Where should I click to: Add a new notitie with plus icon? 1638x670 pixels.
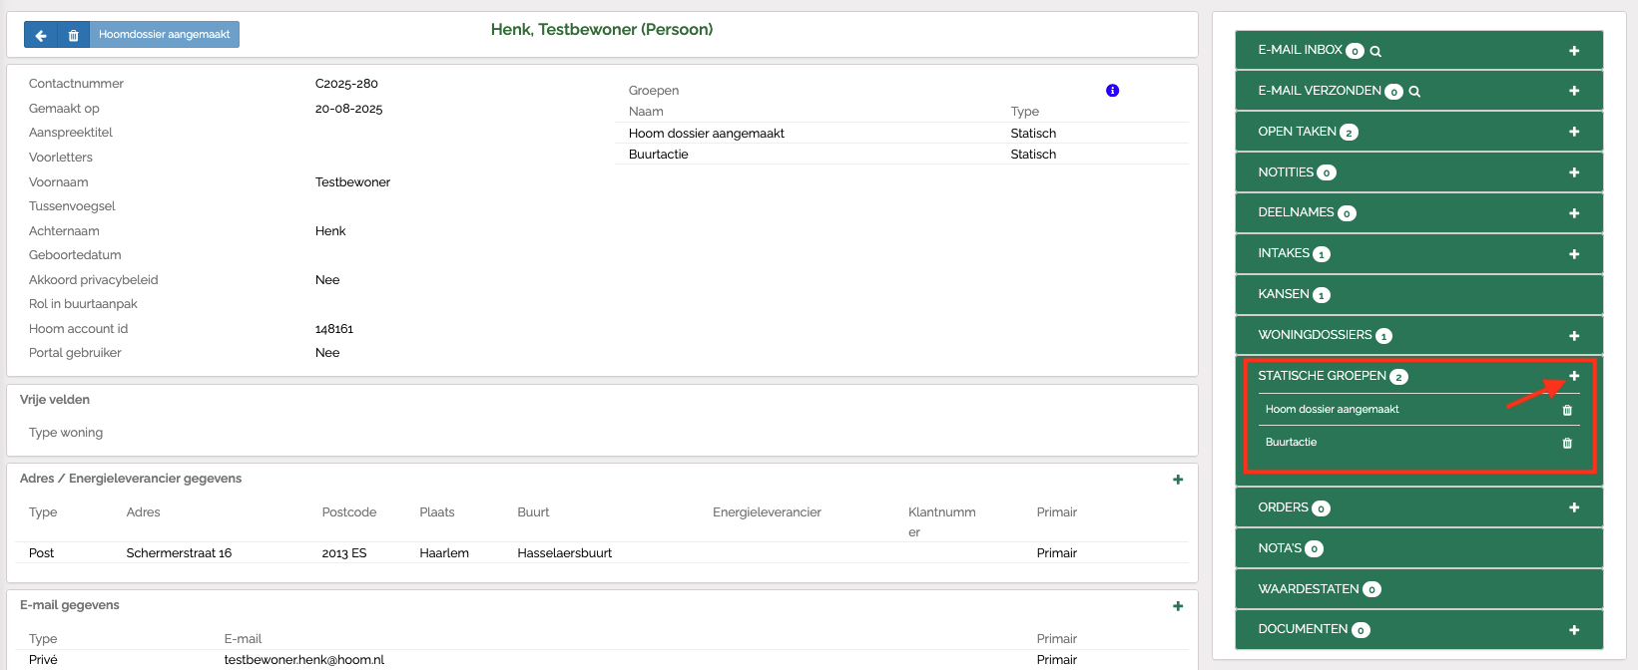point(1574,172)
